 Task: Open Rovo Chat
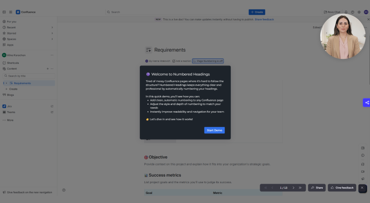click(x=332, y=12)
